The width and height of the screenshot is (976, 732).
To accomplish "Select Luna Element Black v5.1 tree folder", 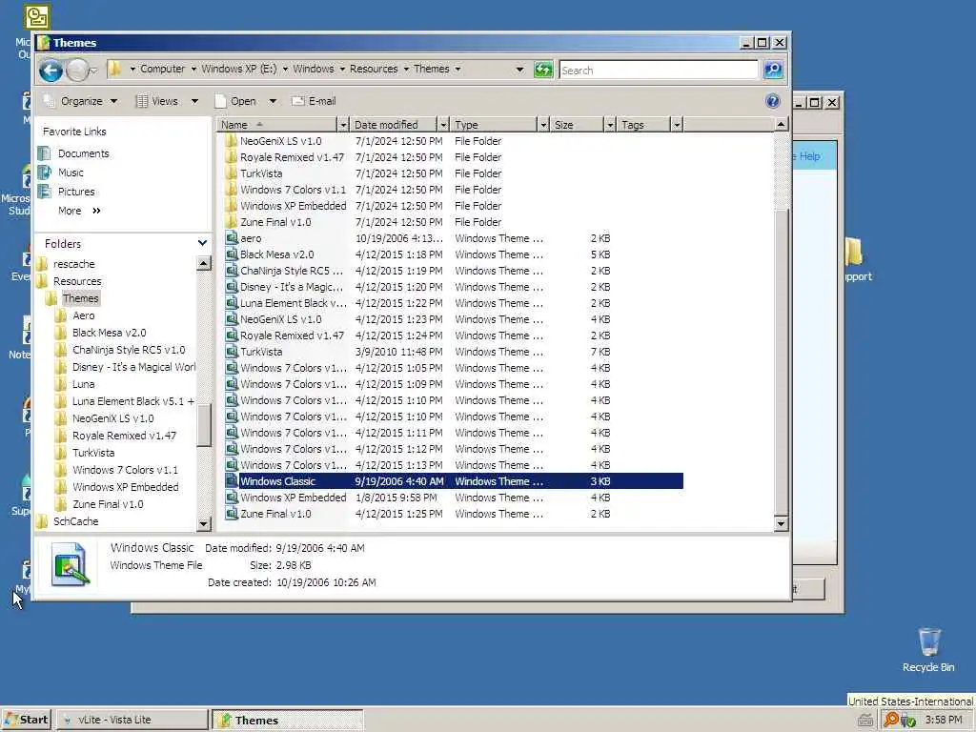I will coord(133,401).
